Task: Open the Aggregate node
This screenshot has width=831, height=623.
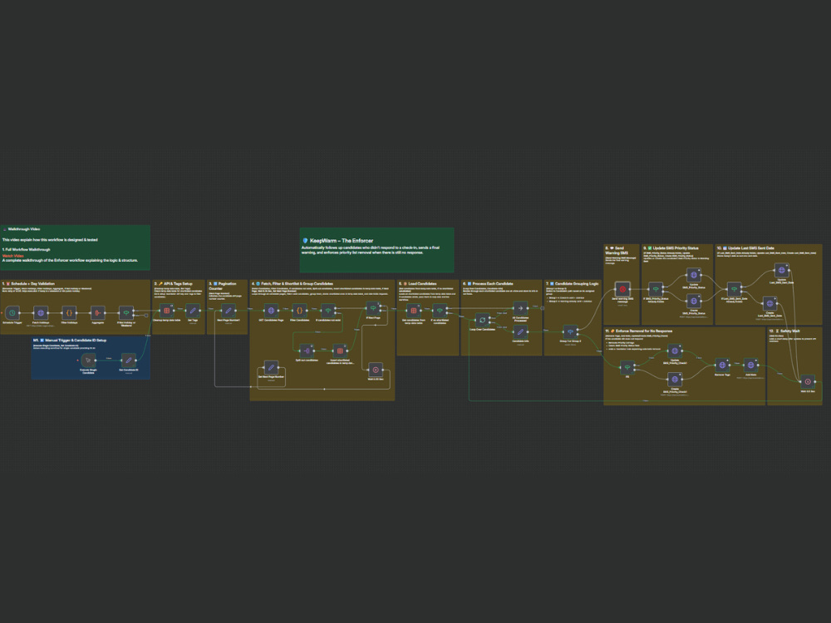Action: (x=97, y=313)
